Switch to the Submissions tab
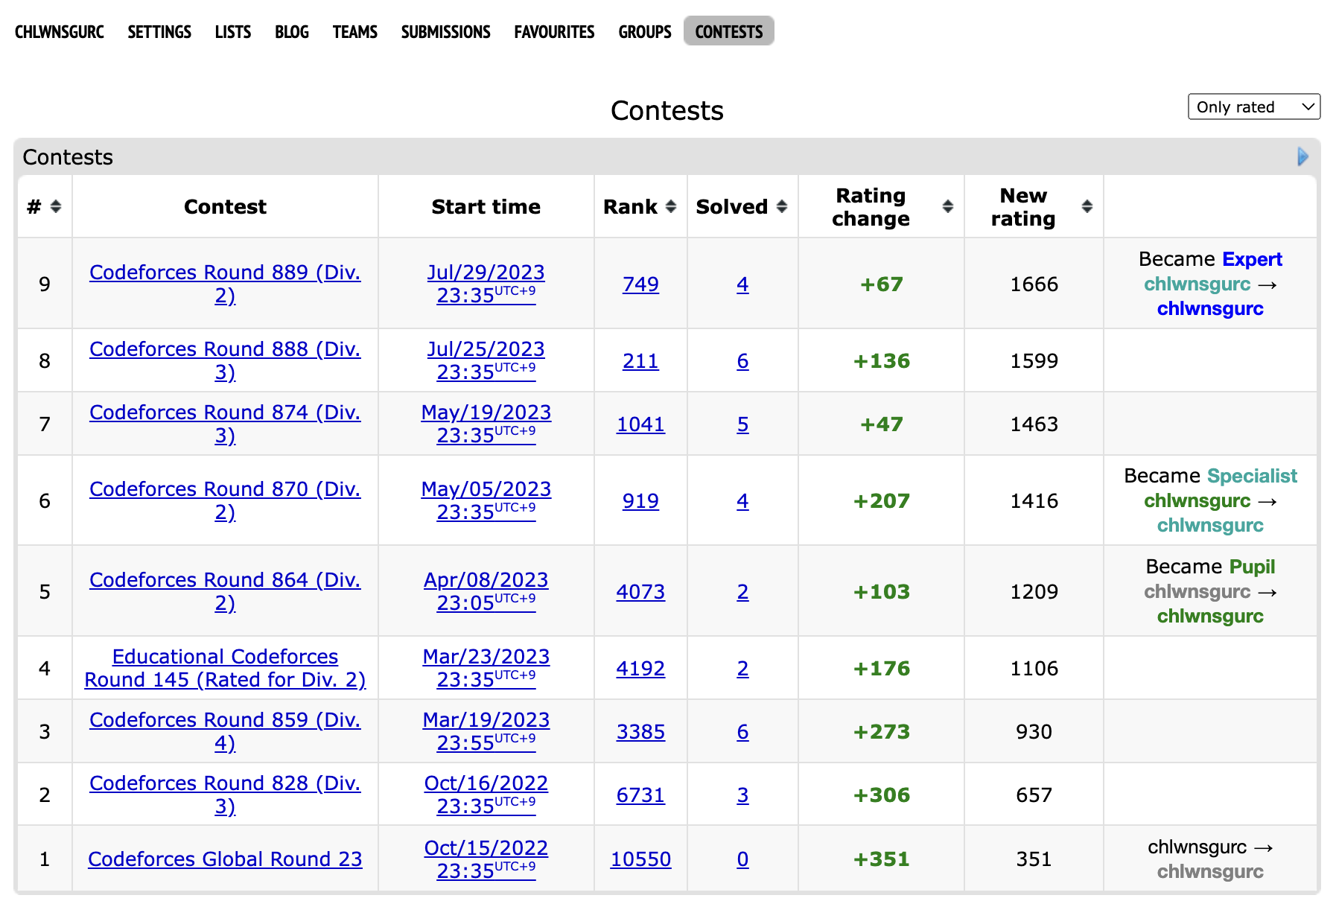Viewport: 1336px width, 904px height. click(446, 31)
